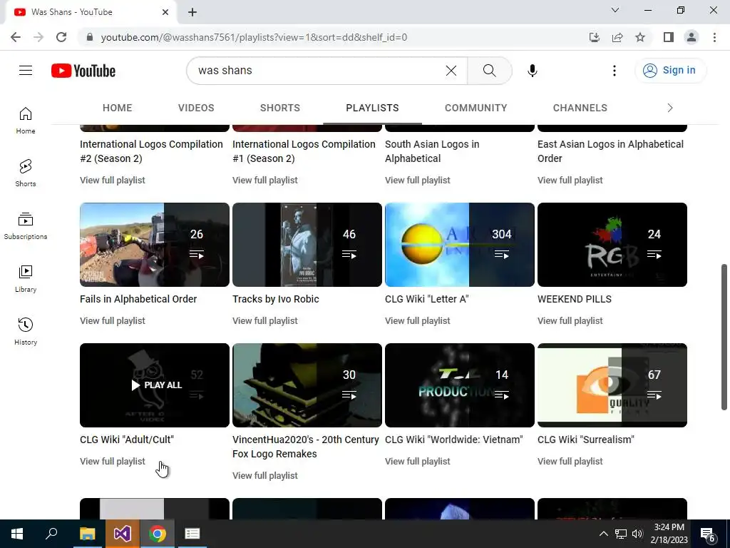Image resolution: width=730 pixels, height=548 pixels.
Task: View full playlist for Tracks by Ivo Robic
Action: [265, 320]
